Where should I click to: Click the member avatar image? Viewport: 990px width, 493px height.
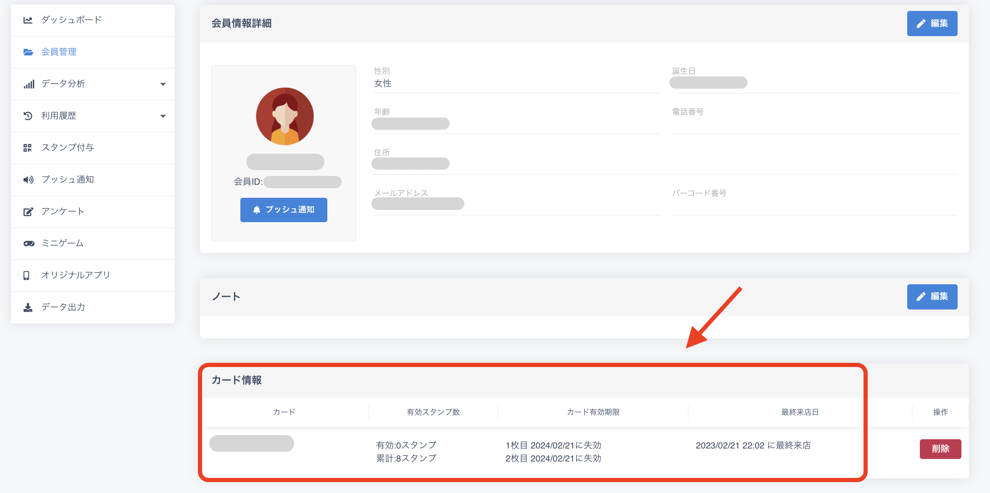pyautogui.click(x=285, y=116)
